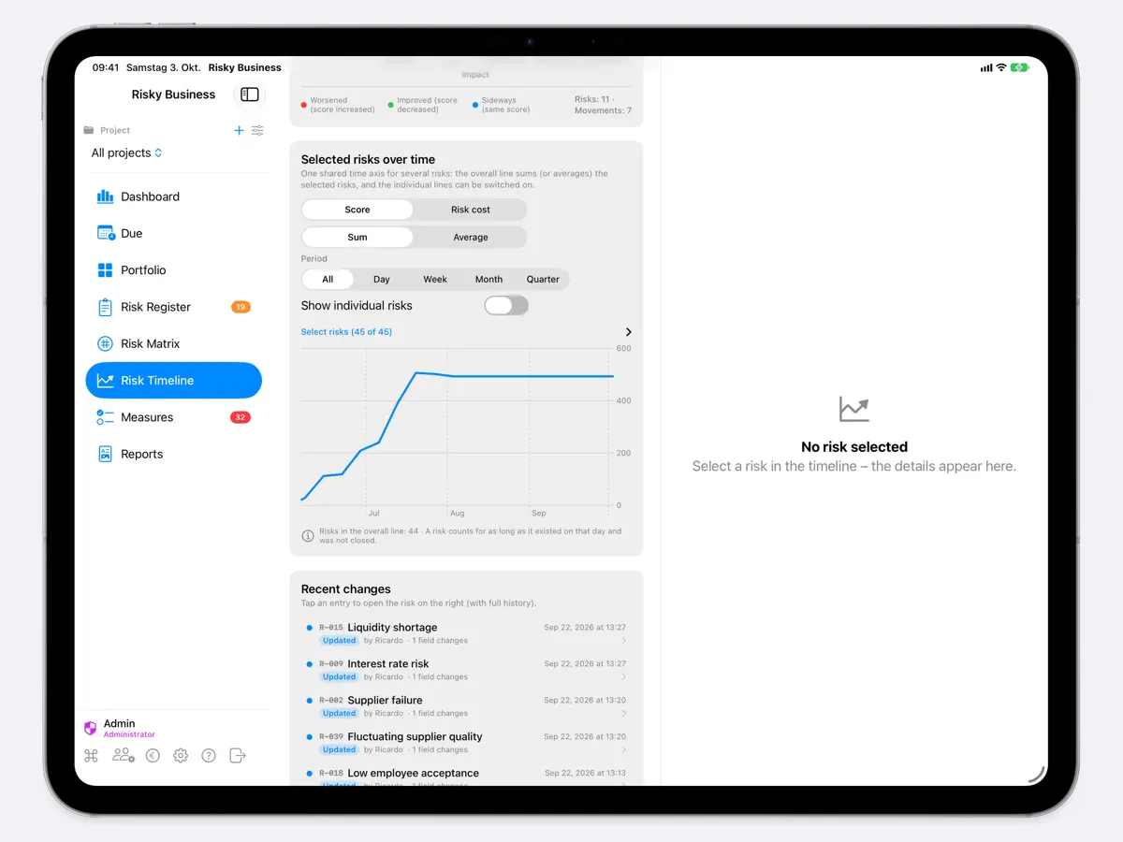Screen dimensions: 1123x842
Task: Click the info icon below the chart
Action: pyautogui.click(x=308, y=536)
